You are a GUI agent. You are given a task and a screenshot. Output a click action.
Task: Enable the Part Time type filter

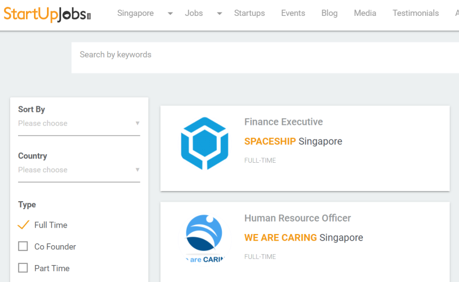(23, 268)
